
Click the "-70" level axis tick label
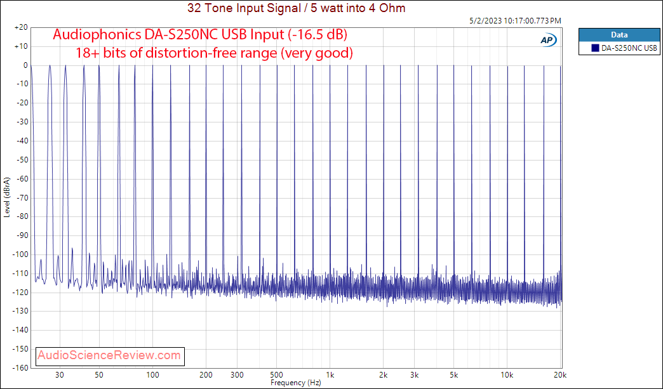(x=22, y=197)
